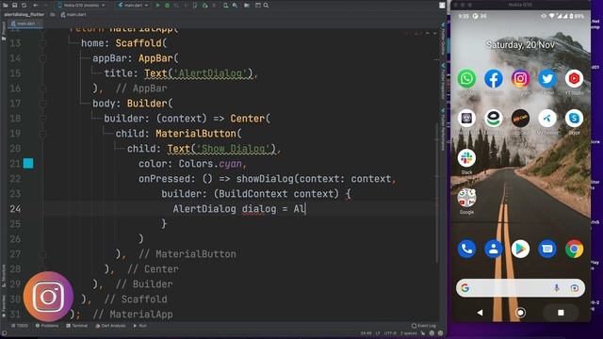Click the UTF-8 encoding in status bar
603x339 pixels.
[x=390, y=333]
